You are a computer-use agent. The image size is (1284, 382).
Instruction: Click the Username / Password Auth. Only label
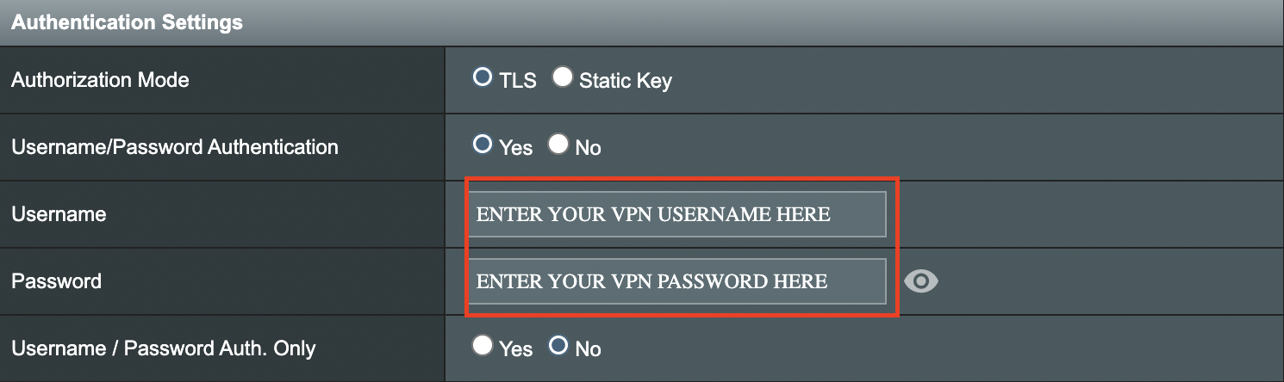(164, 348)
